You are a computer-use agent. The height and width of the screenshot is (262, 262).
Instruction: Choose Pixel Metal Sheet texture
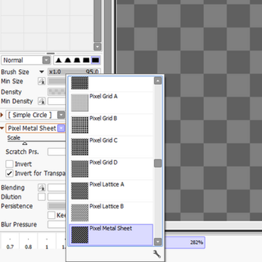point(111,235)
